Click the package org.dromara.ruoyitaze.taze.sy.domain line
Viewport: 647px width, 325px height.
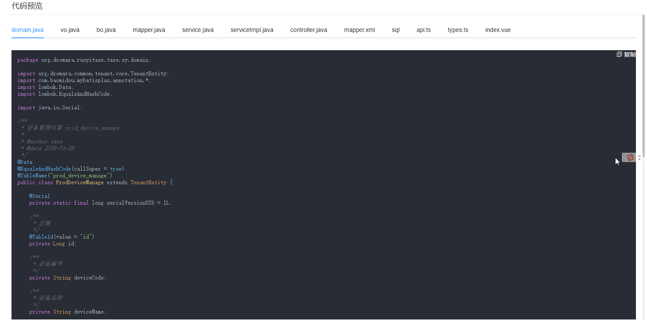pos(84,60)
